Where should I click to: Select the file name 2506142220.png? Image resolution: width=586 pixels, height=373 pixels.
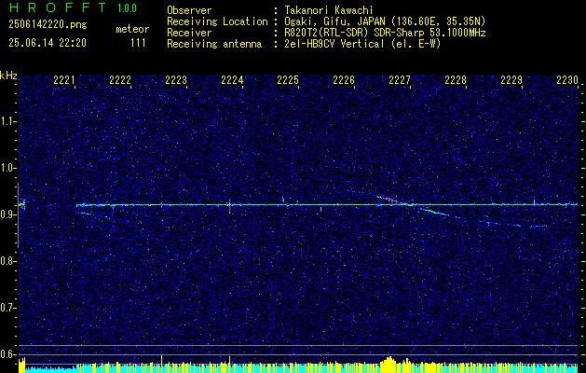(48, 24)
